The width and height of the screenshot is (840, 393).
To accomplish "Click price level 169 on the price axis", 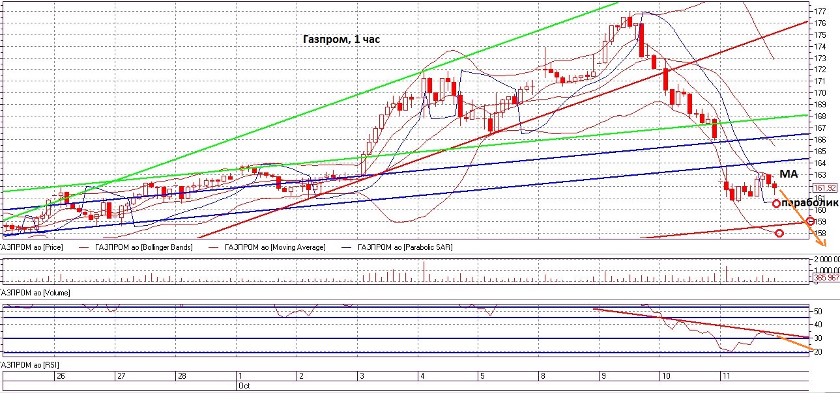I will pos(820,105).
